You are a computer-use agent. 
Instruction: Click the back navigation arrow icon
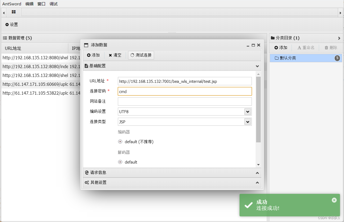coord(3,12)
